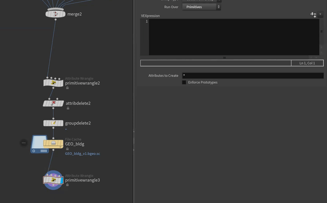This screenshot has width=327, height=203.
Task: Click the groupdelete2 node icon
Action: 53,123
